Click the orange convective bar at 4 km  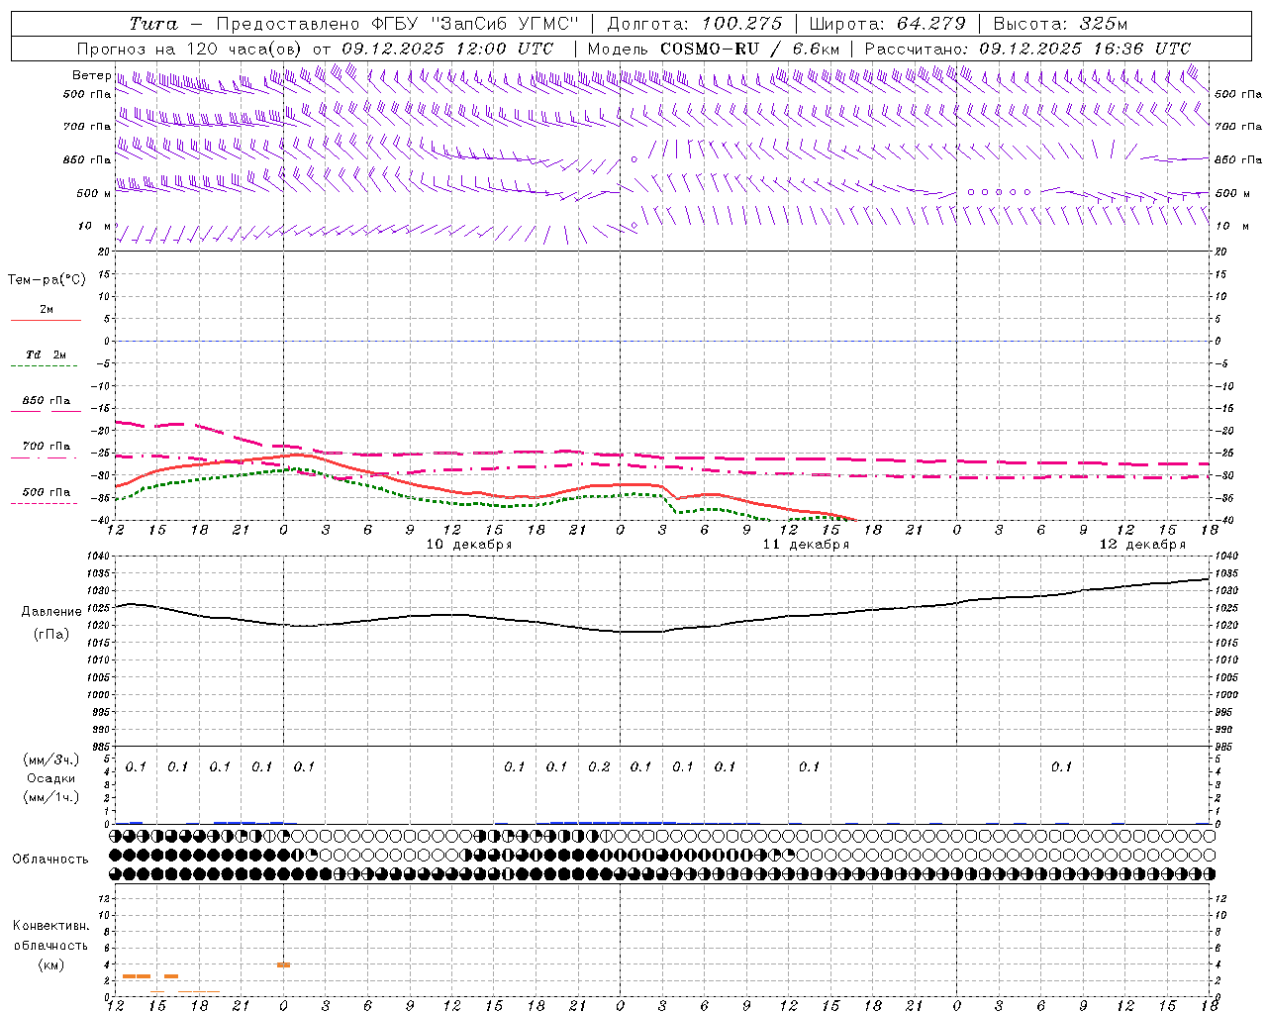pyautogui.click(x=283, y=964)
